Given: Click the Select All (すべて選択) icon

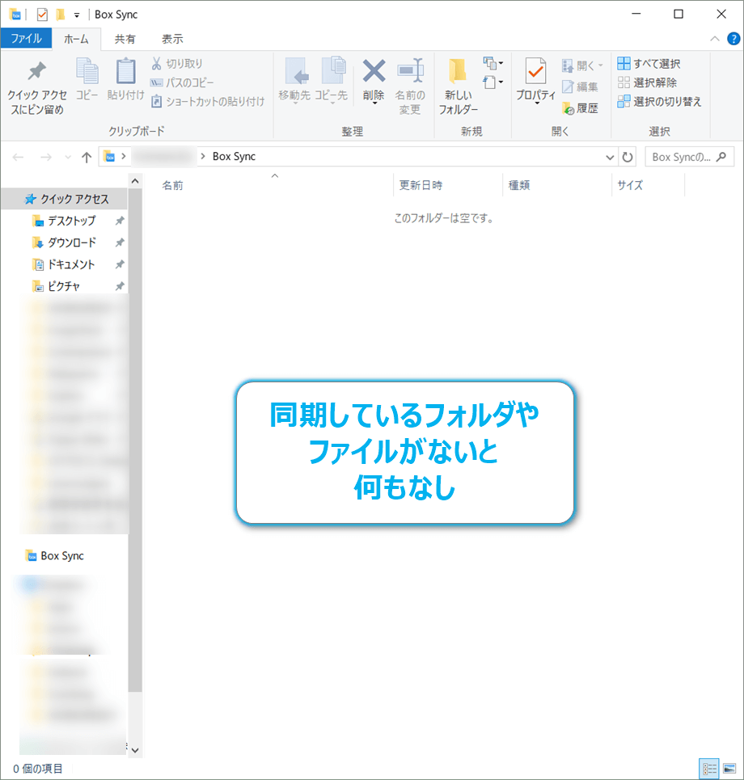Looking at the screenshot, I should click(x=624, y=64).
